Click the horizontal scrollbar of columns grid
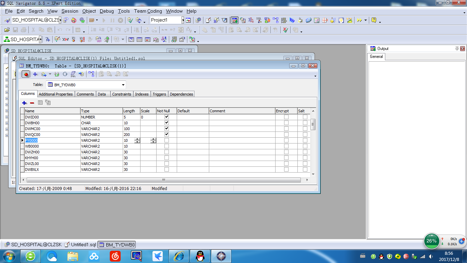The height and width of the screenshot is (263, 467). point(163,180)
